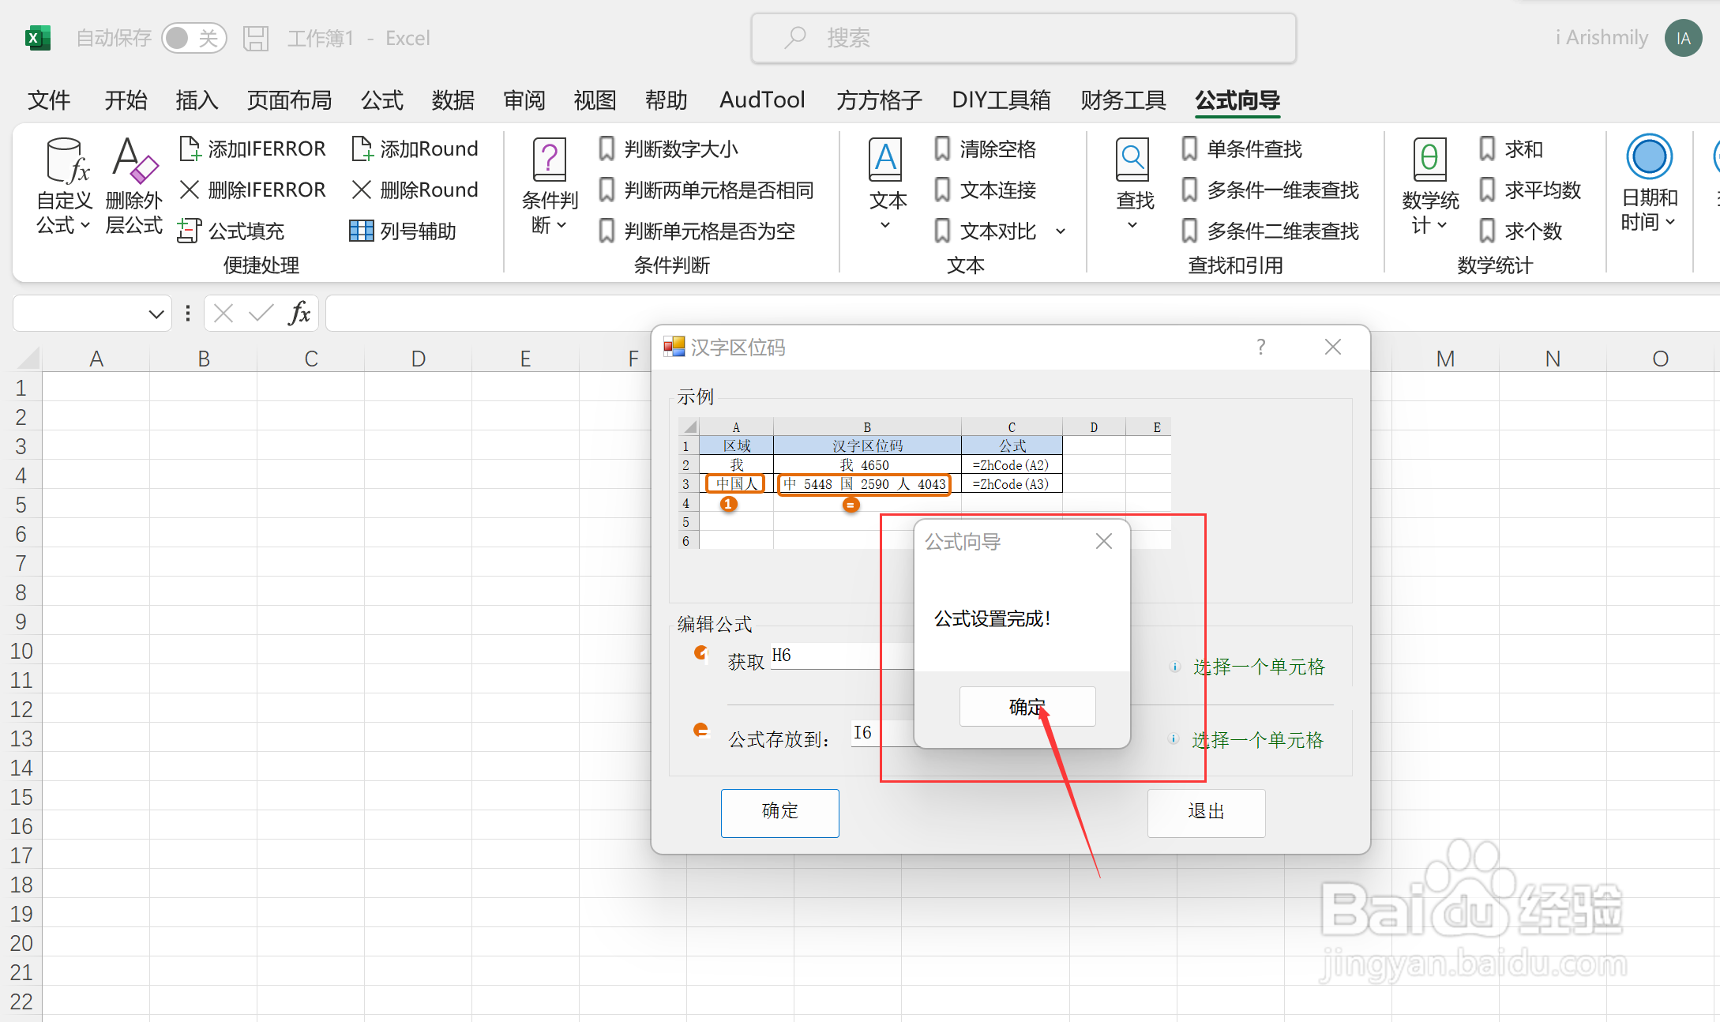Viewport: 1720px width, 1022px height.
Task: Confirm with the 确定 button
Action: [x=1027, y=706]
